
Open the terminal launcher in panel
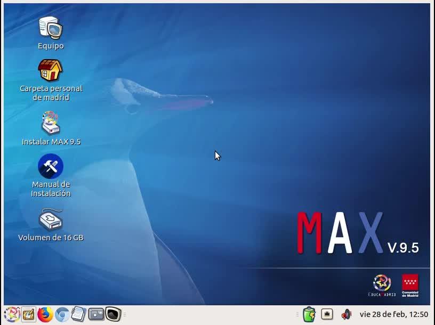[x=113, y=314]
